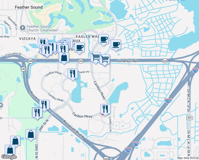Viewport: 199px width, 160px height.
Task: Click the 803 route shield
Action: click(x=190, y=118)
